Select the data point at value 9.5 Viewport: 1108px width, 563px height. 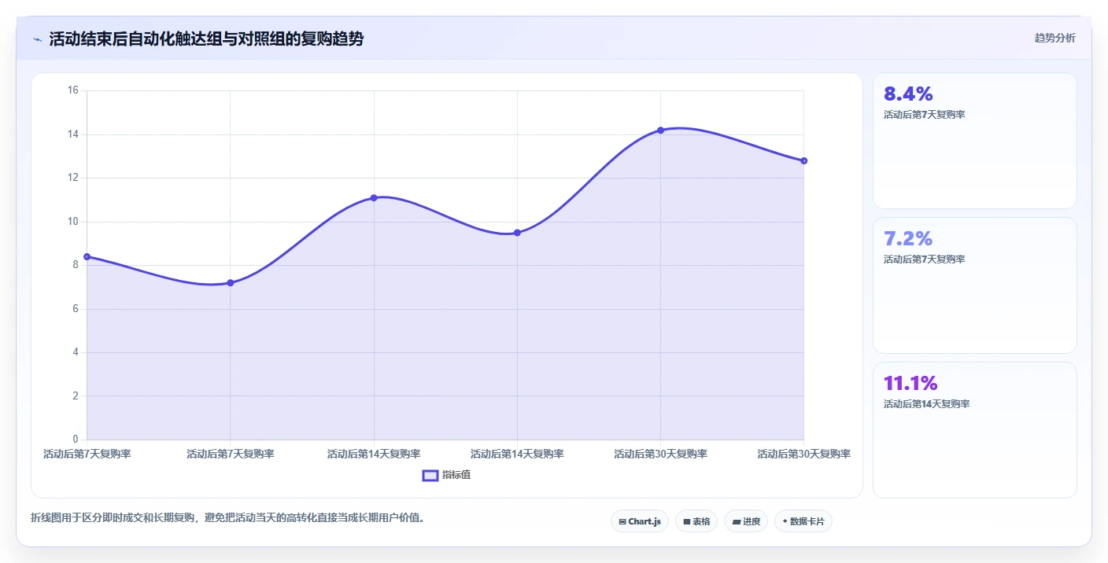point(517,233)
